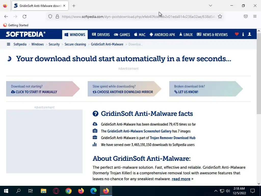Viewport: 261px width, 196px height.
Task: Click the page scrollbar down arrow
Action: coord(259,184)
